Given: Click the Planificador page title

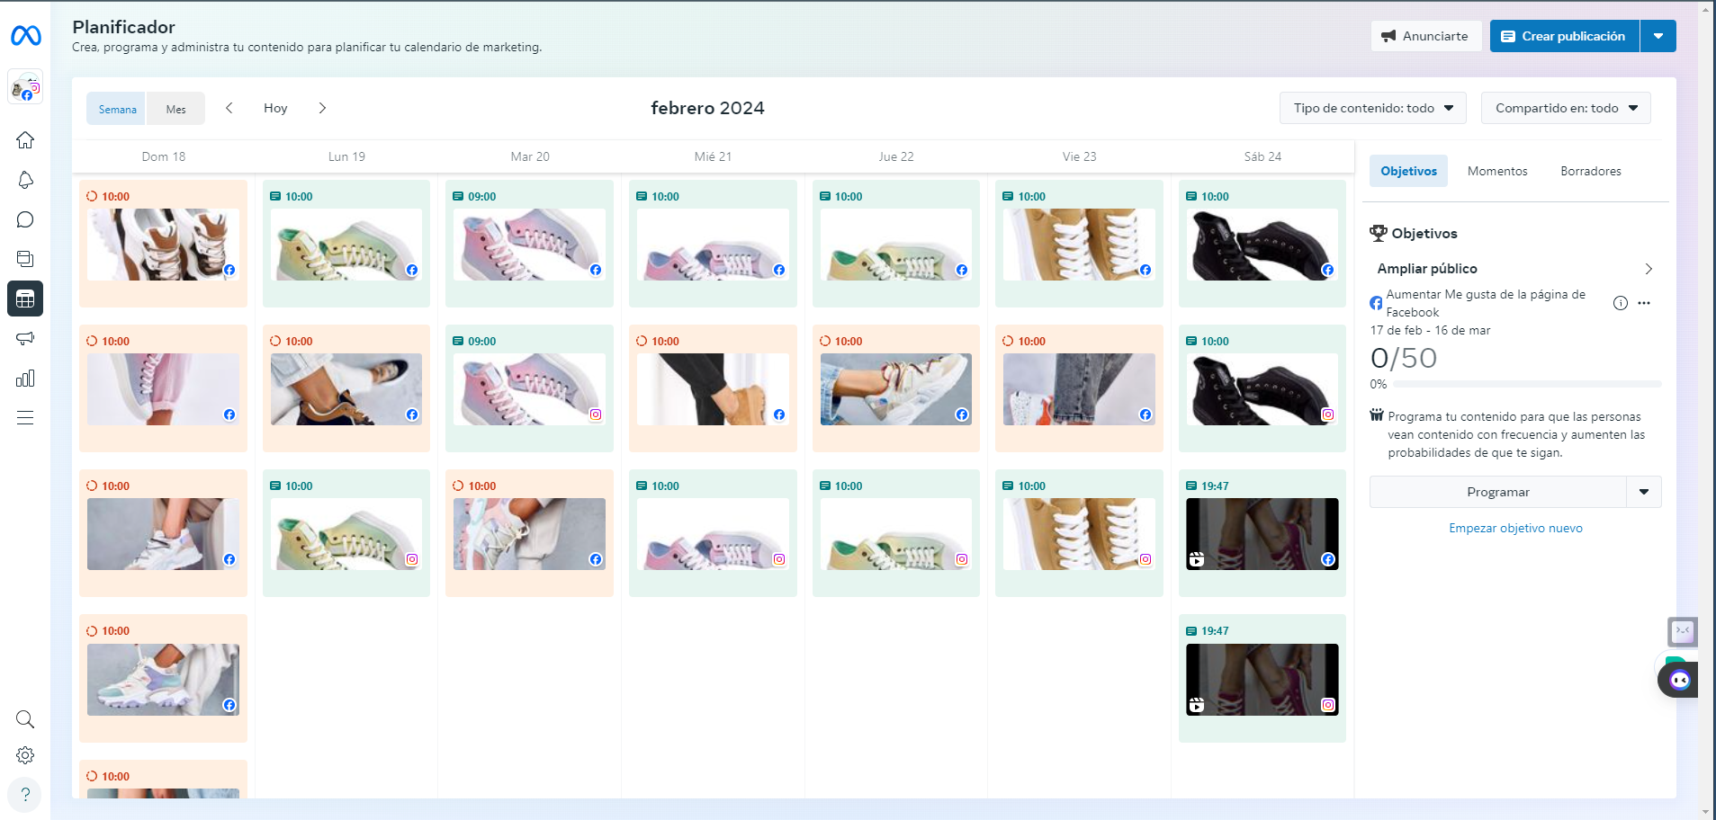Looking at the screenshot, I should tap(123, 27).
